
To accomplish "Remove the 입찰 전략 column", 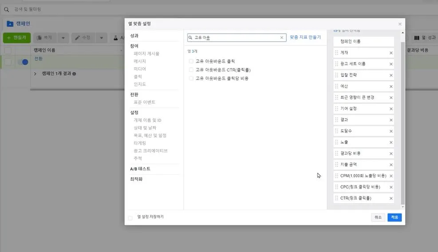I will [x=391, y=75].
